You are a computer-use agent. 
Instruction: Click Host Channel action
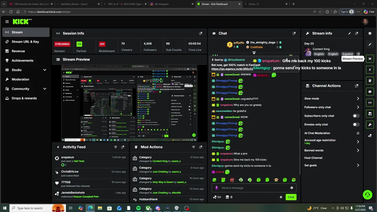click(x=313, y=158)
